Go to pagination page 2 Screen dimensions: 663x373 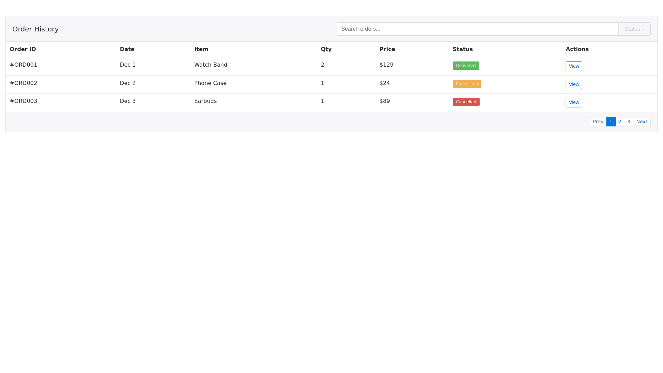point(619,122)
